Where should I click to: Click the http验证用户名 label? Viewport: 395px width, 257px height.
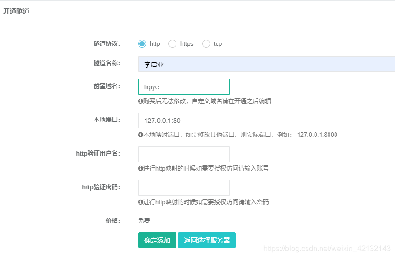pyautogui.click(x=98, y=153)
